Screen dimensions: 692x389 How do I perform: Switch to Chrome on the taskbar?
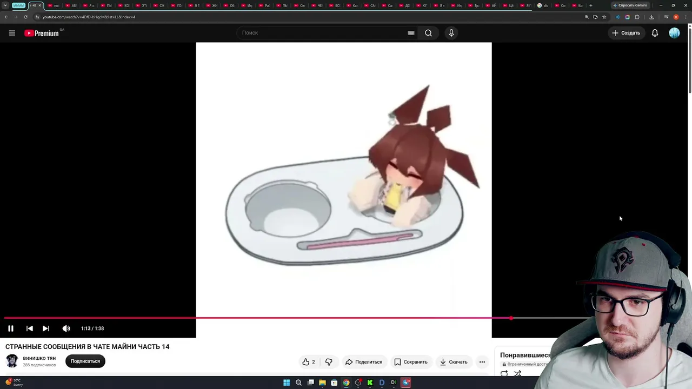tap(346, 383)
